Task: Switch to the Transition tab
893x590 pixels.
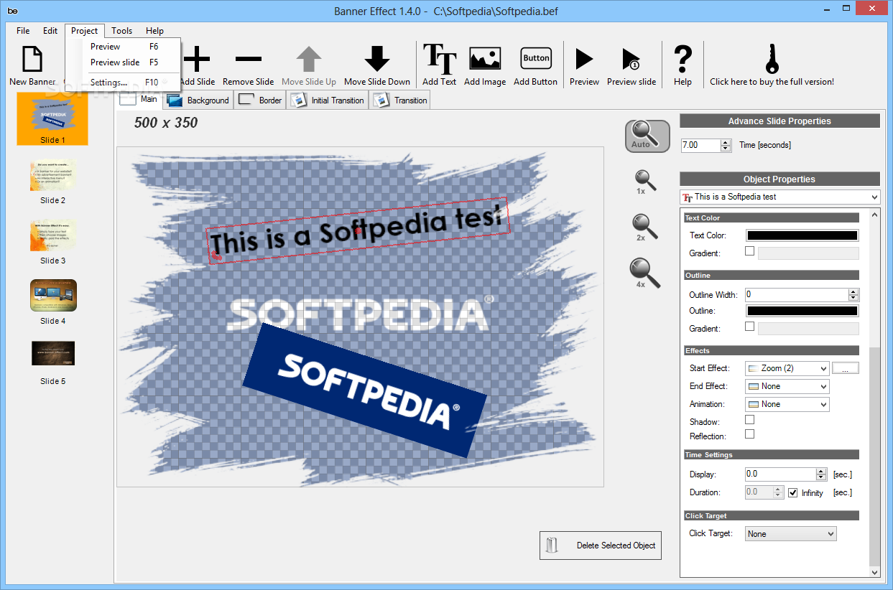Action: (400, 100)
